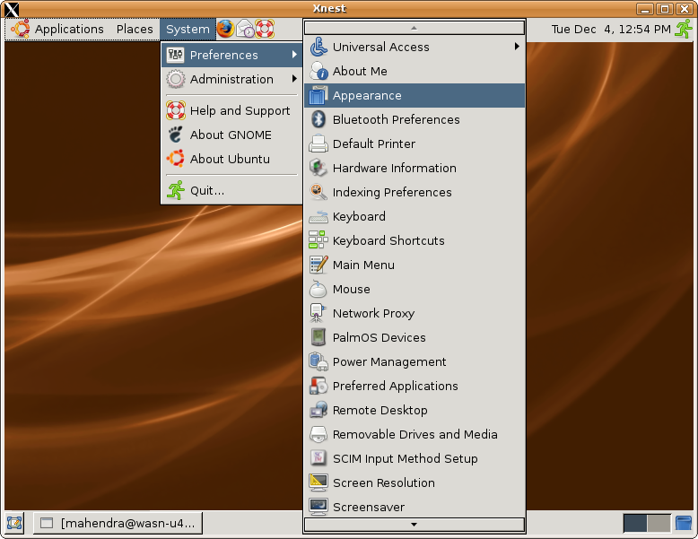Click the Main Menu pencil icon
The width and height of the screenshot is (698, 539).
click(x=318, y=265)
